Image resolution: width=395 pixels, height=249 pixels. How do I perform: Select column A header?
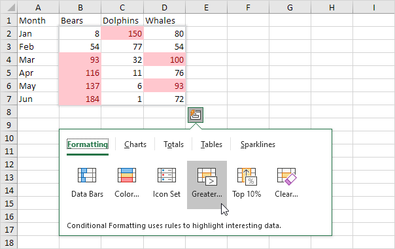tap(38, 7)
